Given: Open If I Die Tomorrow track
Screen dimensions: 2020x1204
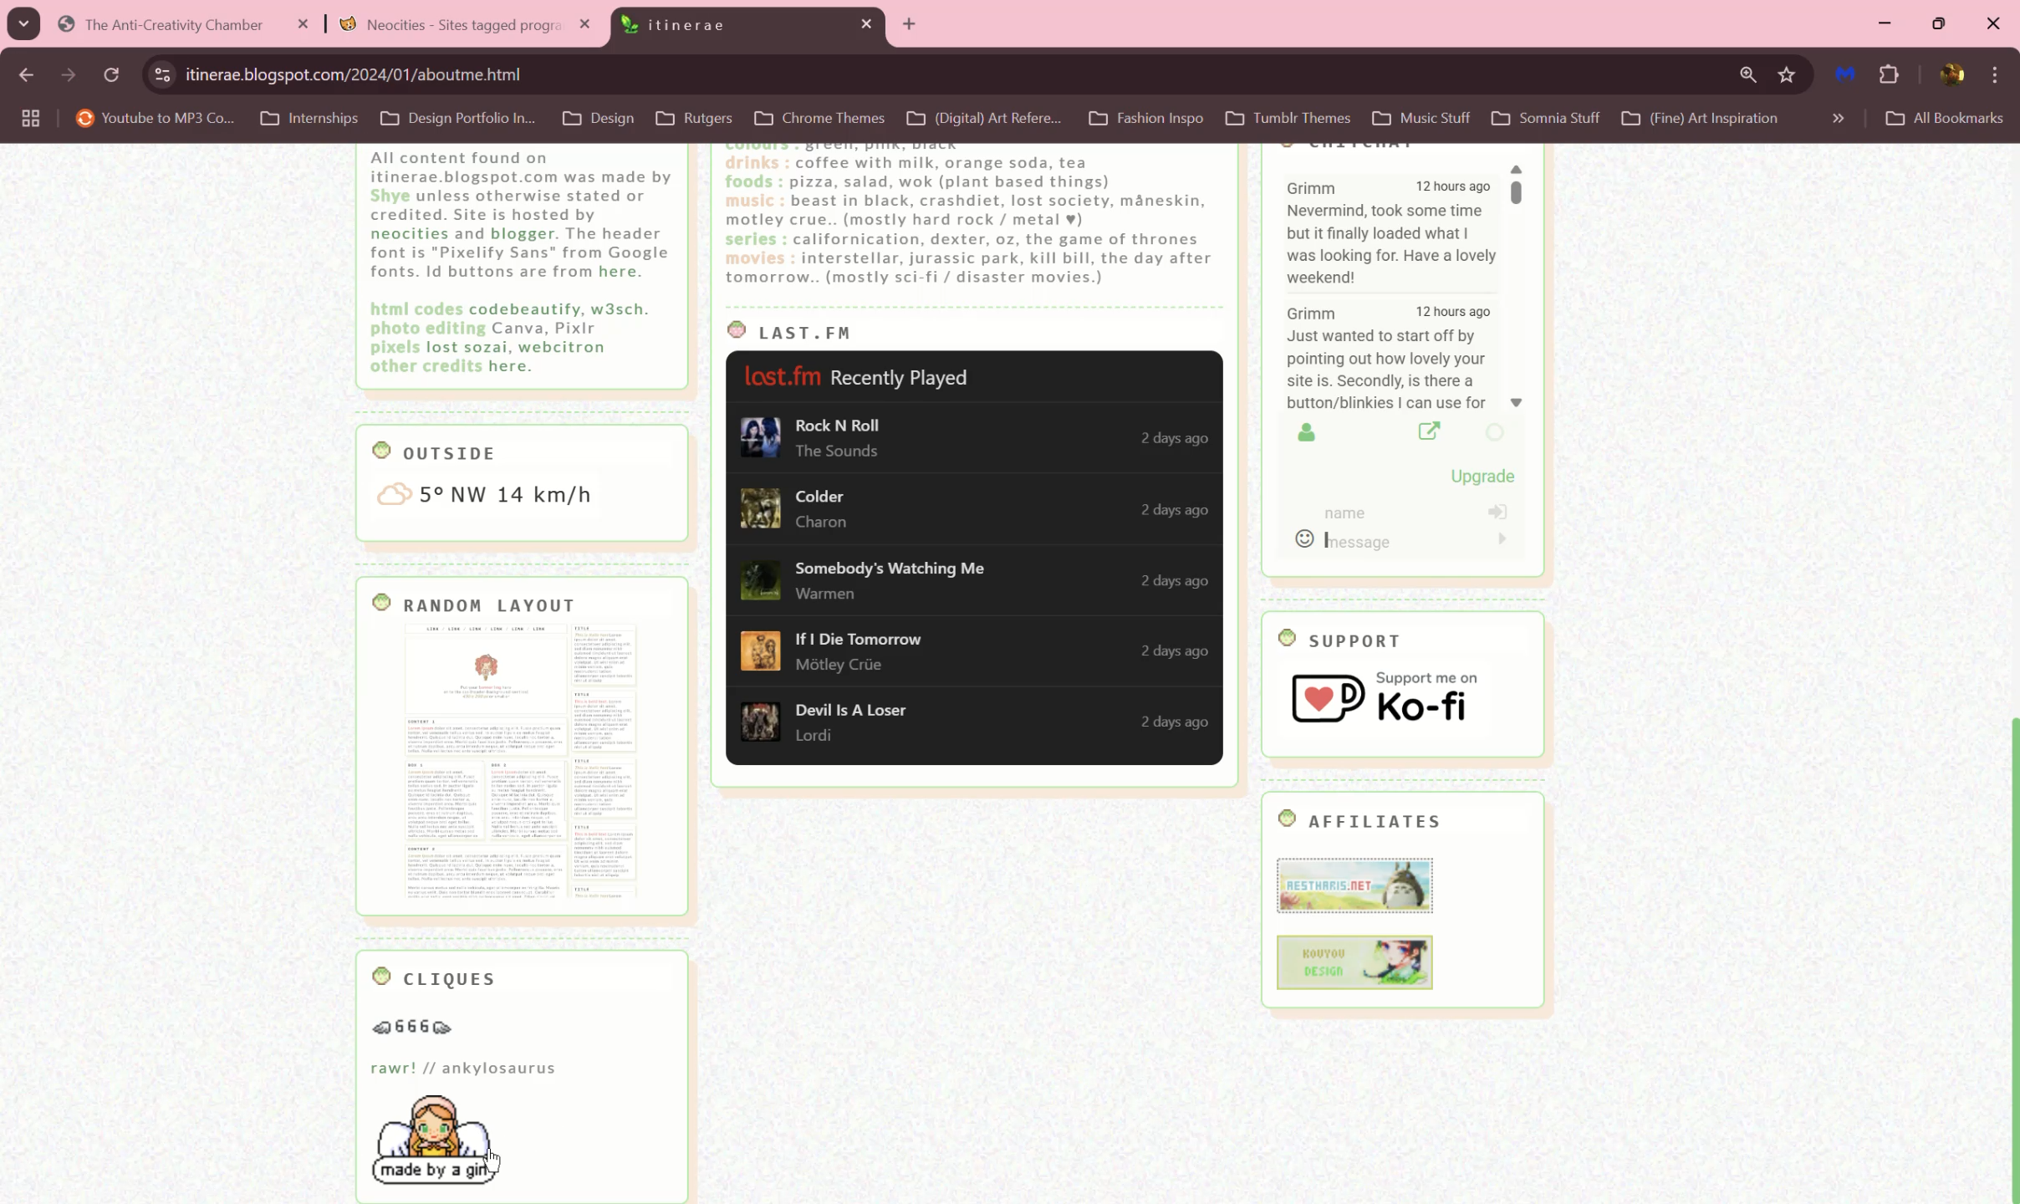Looking at the screenshot, I should (x=857, y=639).
